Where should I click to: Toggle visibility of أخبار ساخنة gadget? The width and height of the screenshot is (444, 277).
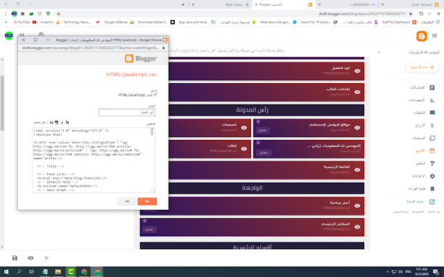357,206
